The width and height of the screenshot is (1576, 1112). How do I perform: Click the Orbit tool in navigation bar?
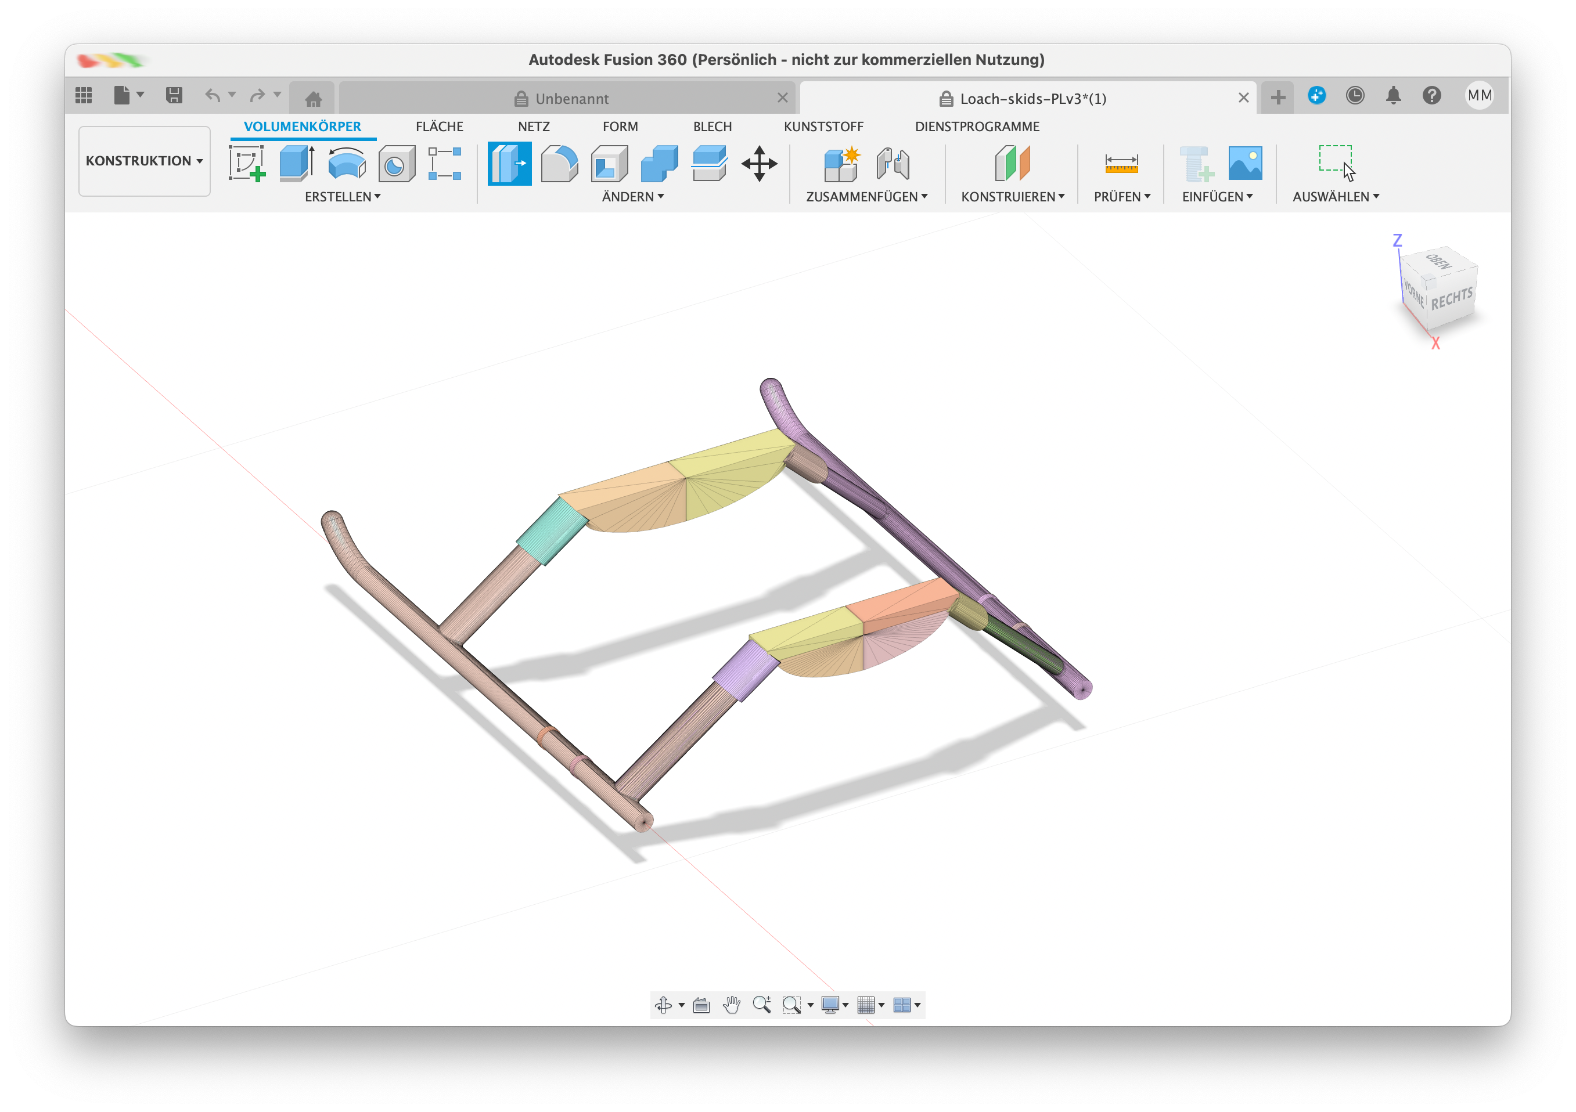click(x=664, y=1005)
